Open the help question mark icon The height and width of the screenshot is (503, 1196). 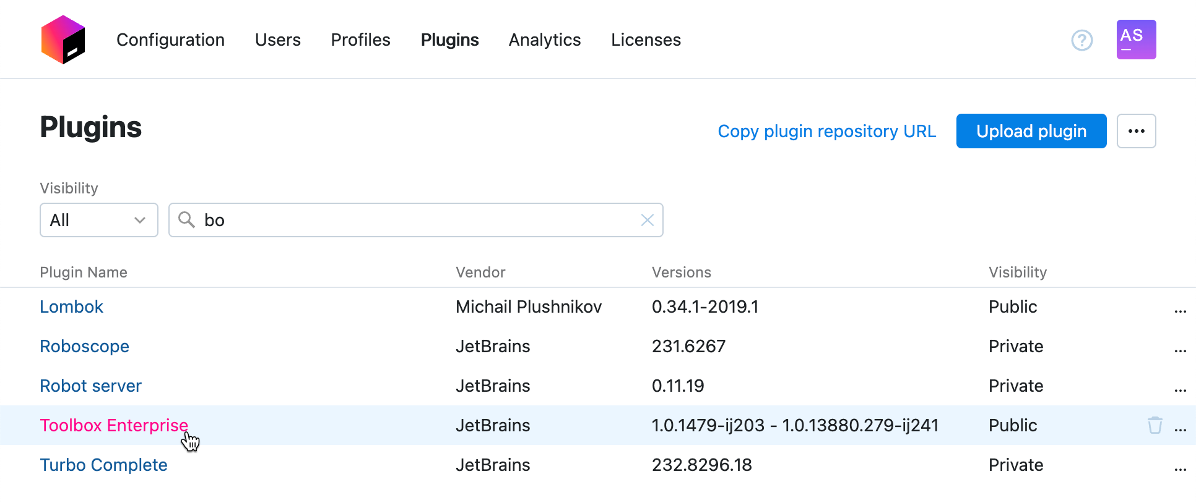coord(1082,40)
